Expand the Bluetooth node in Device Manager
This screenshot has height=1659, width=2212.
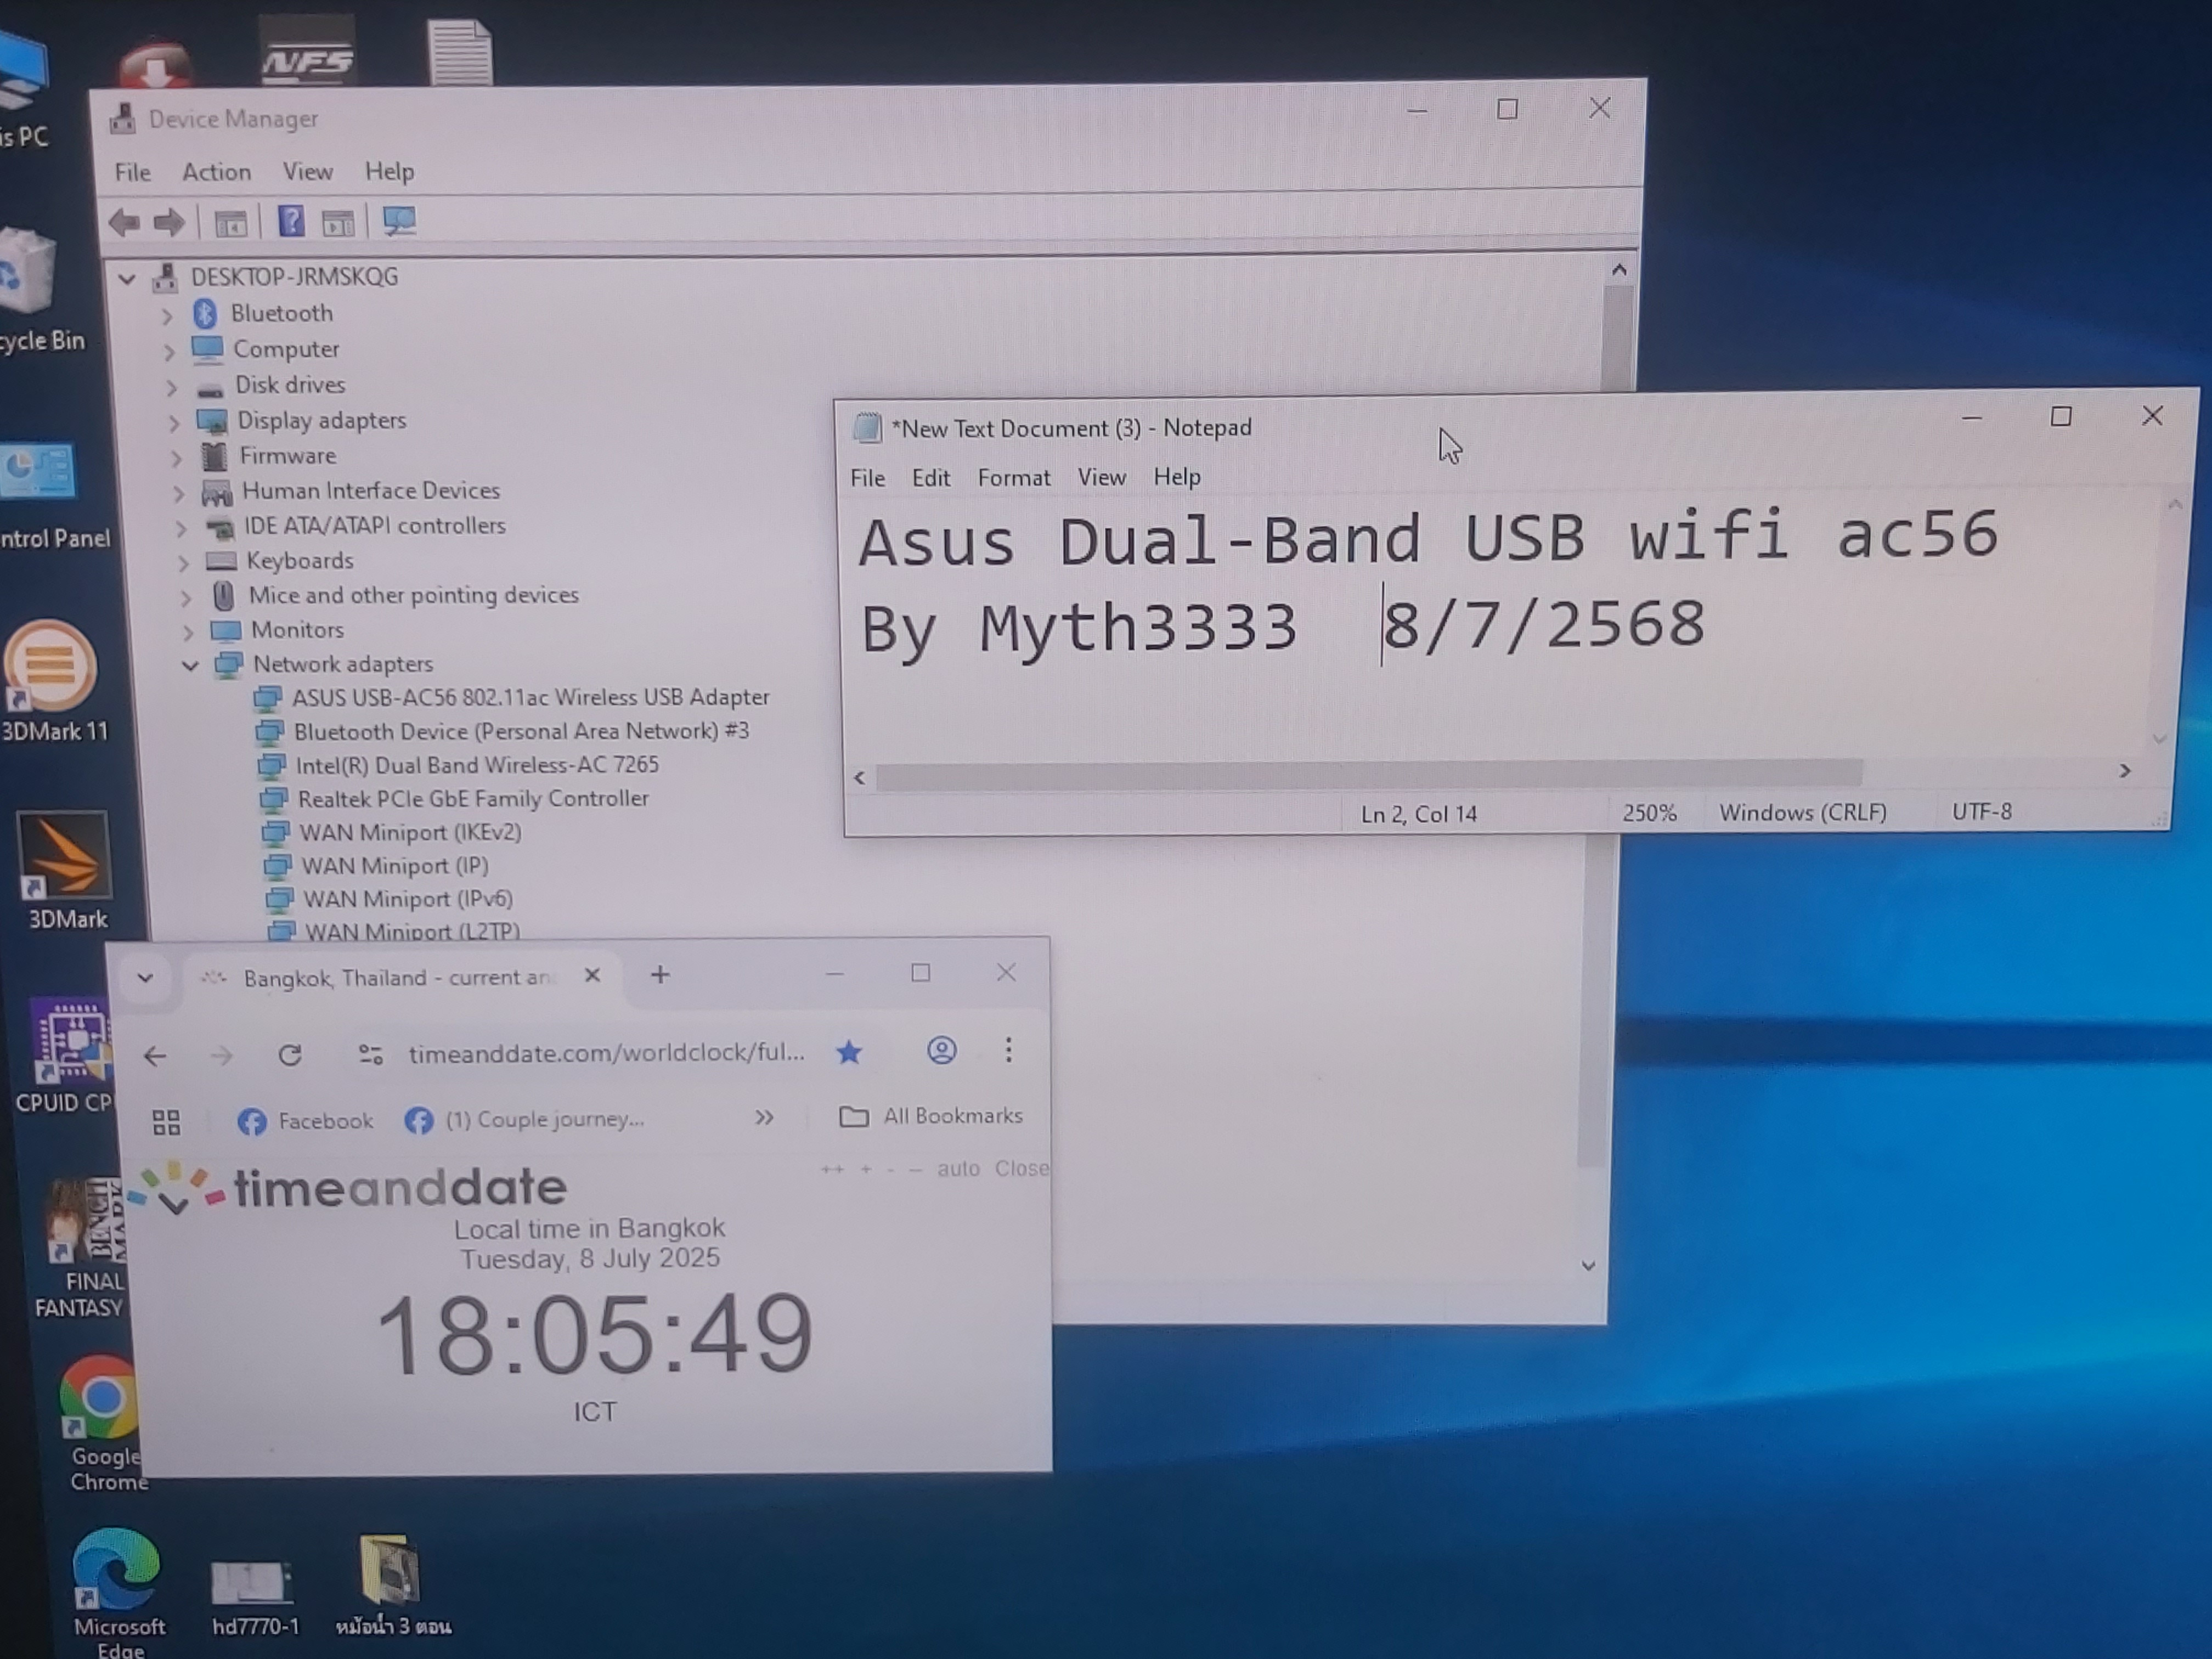[167, 315]
